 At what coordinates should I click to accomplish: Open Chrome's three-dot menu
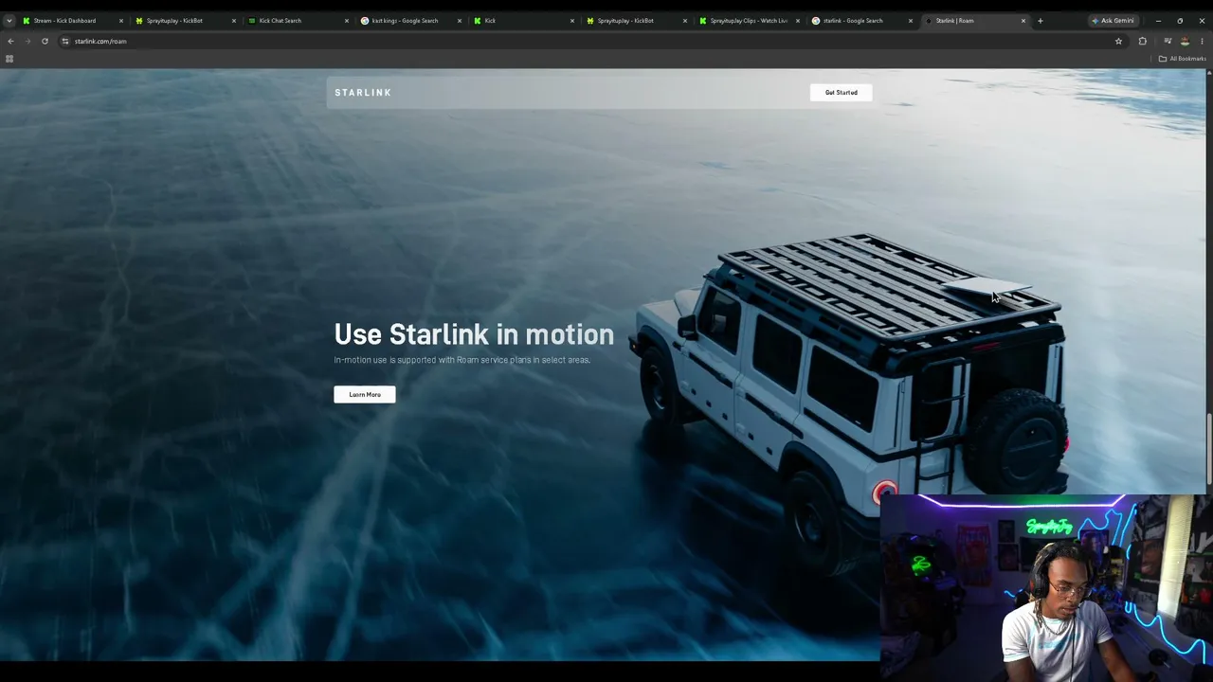(1202, 42)
